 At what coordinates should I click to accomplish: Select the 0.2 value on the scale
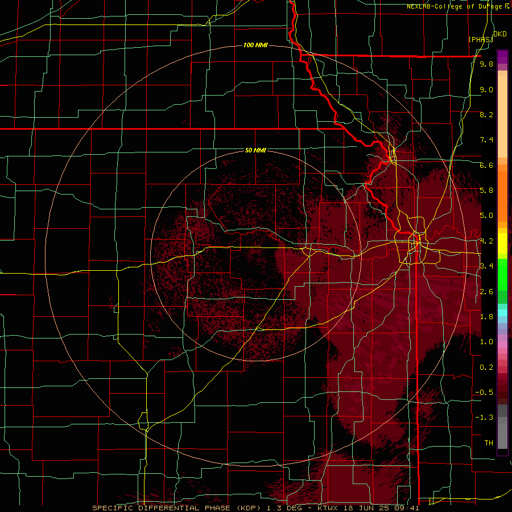click(486, 368)
